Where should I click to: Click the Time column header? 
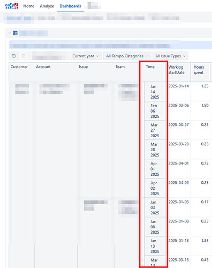point(150,67)
